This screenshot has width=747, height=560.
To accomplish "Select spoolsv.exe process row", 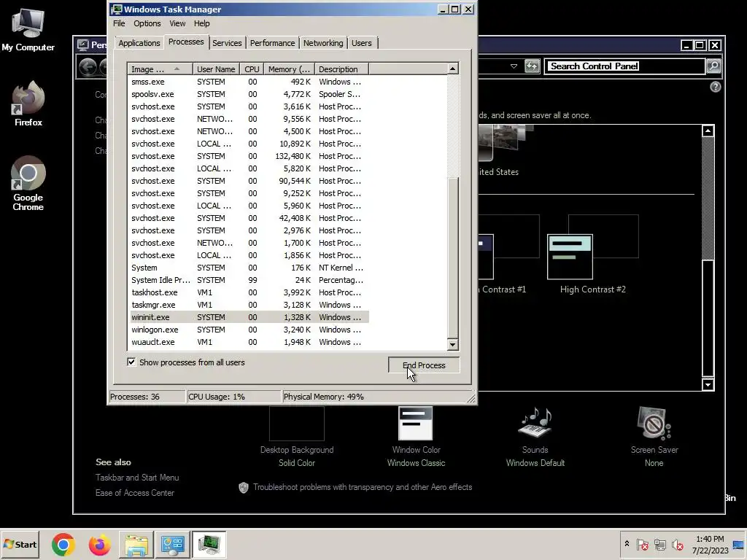I will pyautogui.click(x=248, y=94).
